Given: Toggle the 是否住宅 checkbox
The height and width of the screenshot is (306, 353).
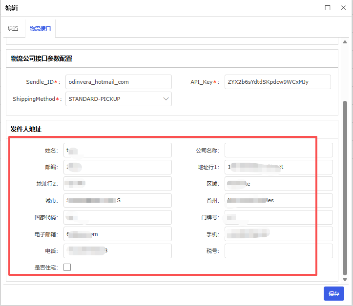Looking at the screenshot, I should (x=67, y=267).
